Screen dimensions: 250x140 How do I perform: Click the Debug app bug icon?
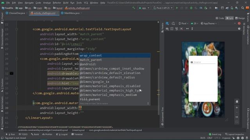click(191, 8)
